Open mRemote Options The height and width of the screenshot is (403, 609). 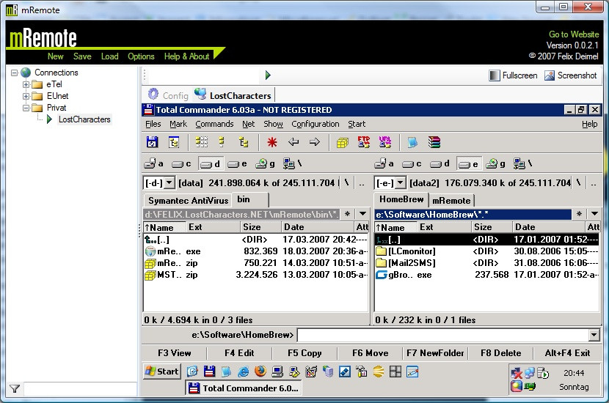tap(141, 56)
